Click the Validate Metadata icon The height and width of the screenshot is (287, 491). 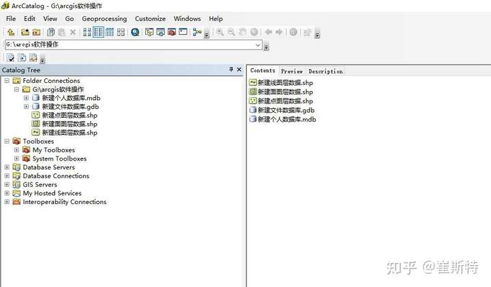10,58
